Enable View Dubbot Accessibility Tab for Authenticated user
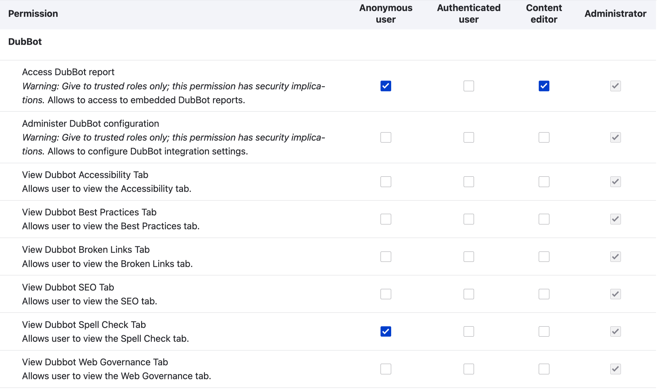Viewport: 657px width, 392px height. tap(469, 181)
